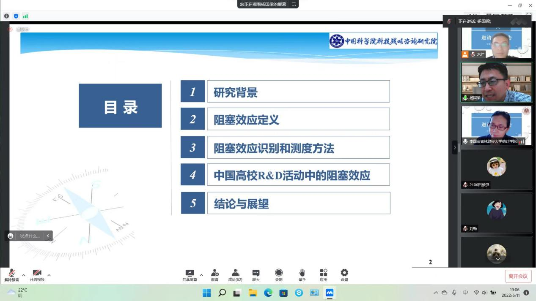The height and width of the screenshot is (301, 536).
Task: Expand share options arrow beside 共享屏幕
Action: coord(201,275)
